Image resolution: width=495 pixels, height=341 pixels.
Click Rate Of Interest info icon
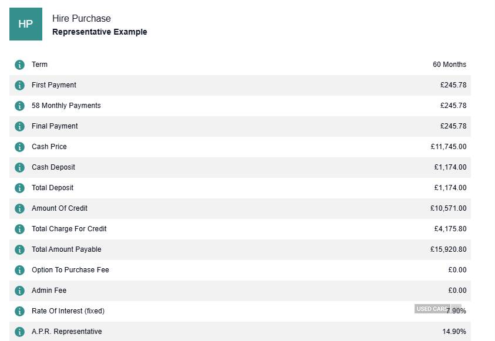click(19, 311)
